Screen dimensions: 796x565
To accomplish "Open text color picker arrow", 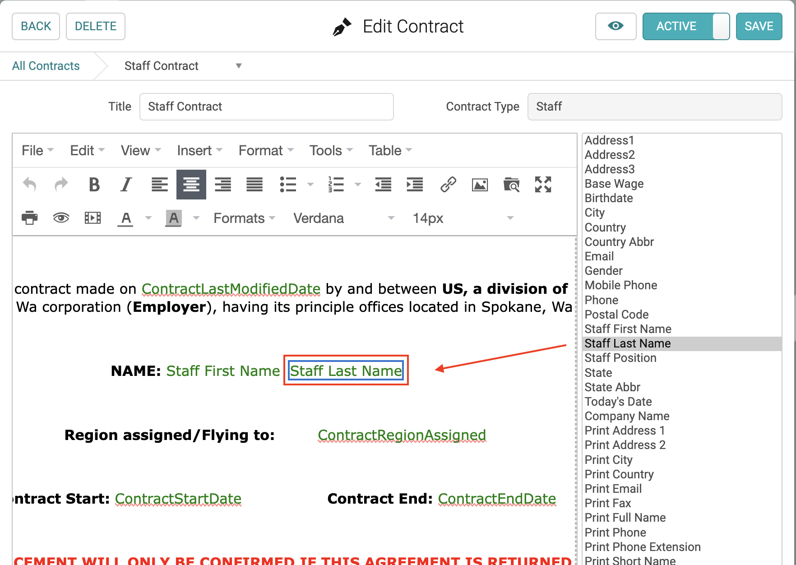I will click(x=148, y=218).
